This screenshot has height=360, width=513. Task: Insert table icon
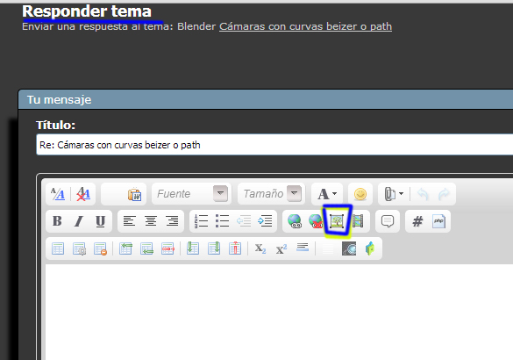coord(58,248)
